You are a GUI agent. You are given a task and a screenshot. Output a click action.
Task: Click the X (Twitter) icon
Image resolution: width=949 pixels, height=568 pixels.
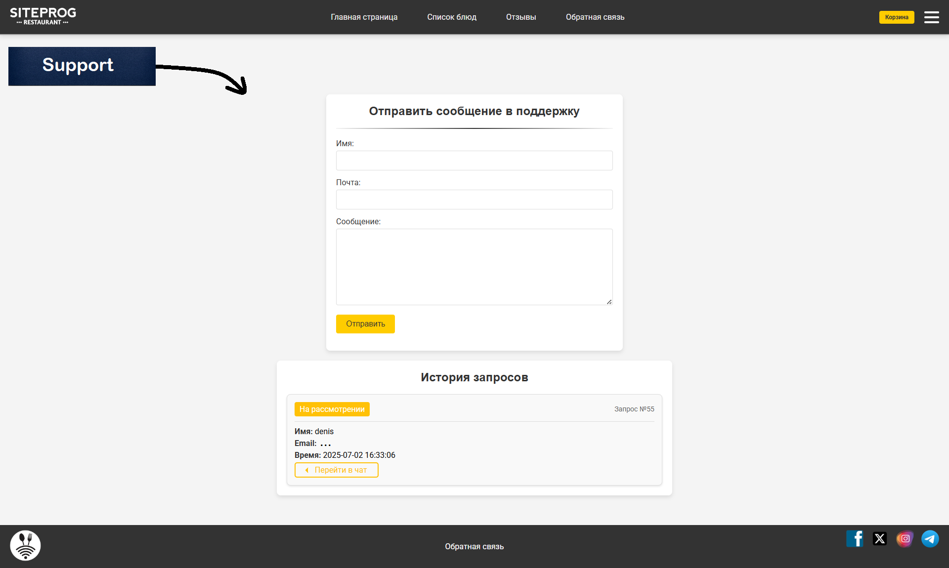point(880,538)
